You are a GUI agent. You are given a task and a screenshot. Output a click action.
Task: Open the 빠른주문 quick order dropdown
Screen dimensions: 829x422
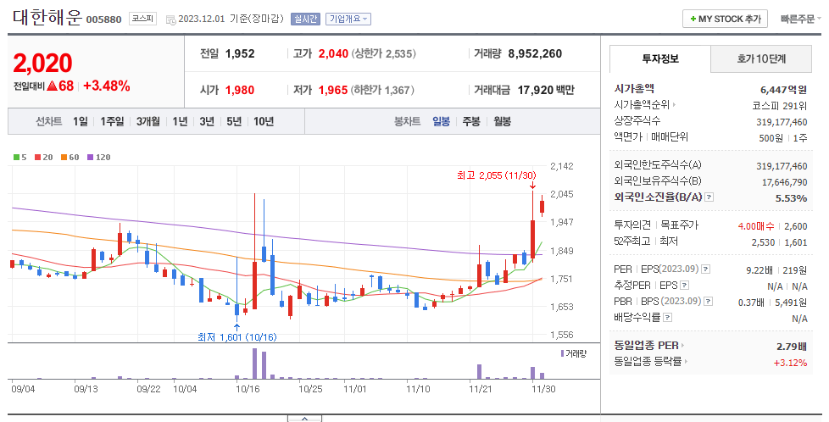800,19
